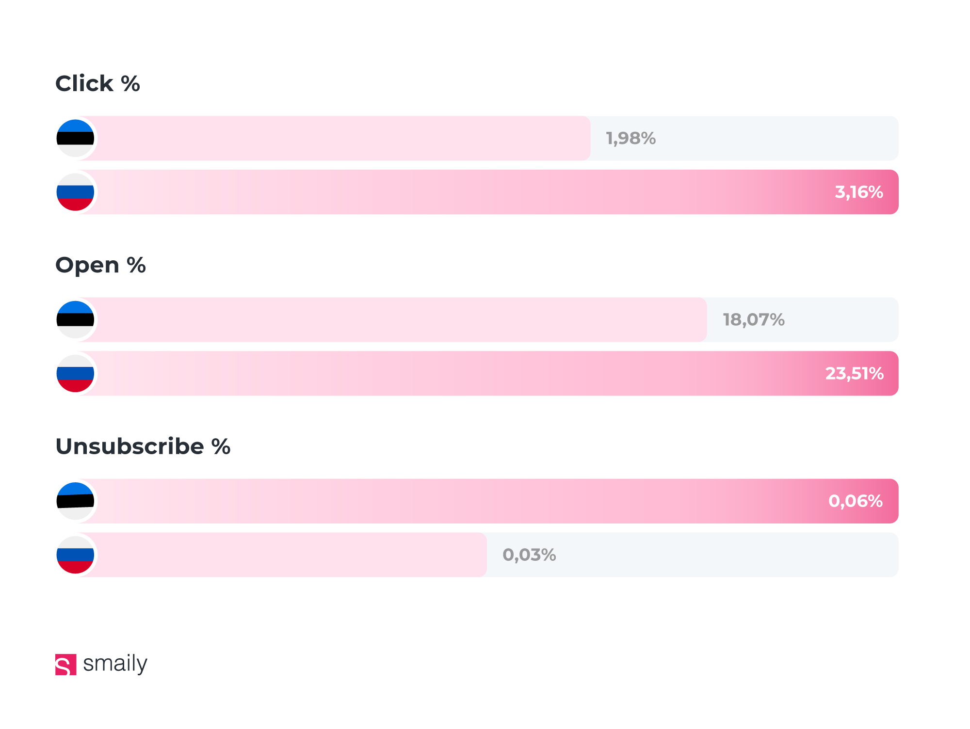Click the Russian flag in Click % section
Image resolution: width=970 pixels, height=729 pixels.
(75, 192)
